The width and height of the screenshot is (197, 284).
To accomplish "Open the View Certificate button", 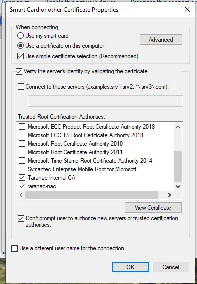I will pos(153,208).
